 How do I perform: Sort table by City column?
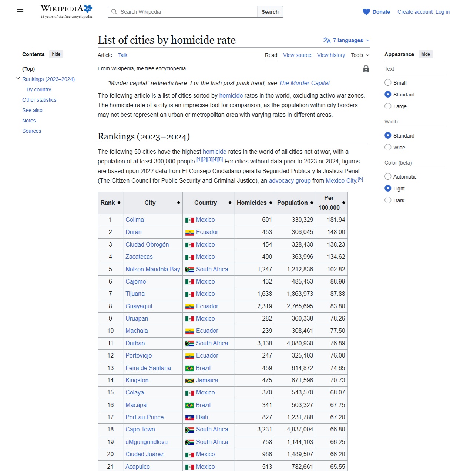pos(153,203)
